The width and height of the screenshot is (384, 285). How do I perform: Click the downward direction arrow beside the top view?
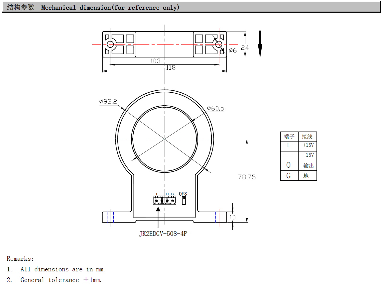(x=260, y=44)
